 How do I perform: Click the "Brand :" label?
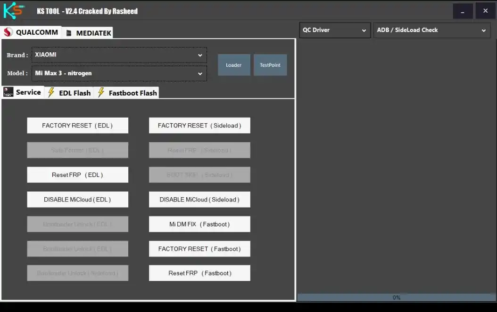tap(17, 55)
